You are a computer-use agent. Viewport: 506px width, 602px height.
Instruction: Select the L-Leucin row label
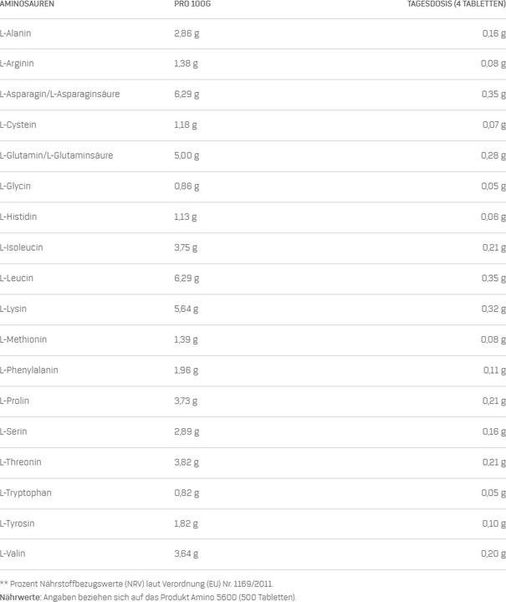[17, 278]
